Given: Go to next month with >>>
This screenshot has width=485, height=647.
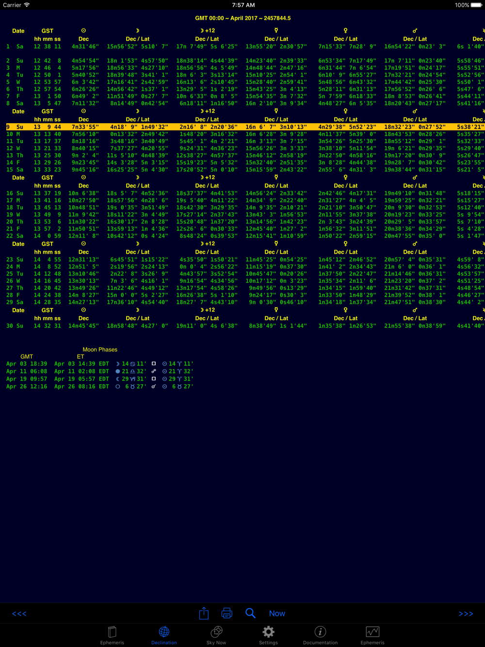Looking at the screenshot, I should (466, 614).
